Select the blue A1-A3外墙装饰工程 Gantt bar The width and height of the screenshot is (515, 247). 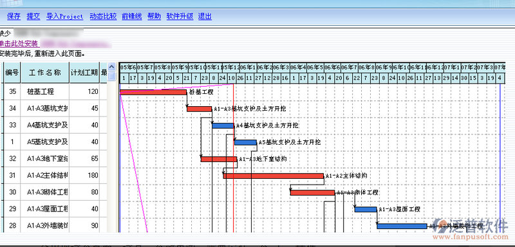pyautogui.click(x=402, y=226)
